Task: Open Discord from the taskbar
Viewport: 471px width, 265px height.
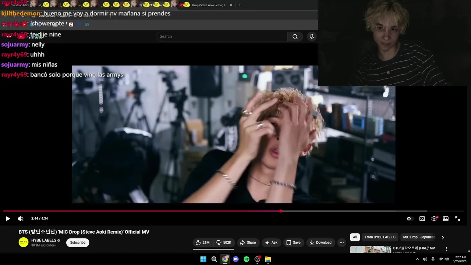Action: click(236, 259)
